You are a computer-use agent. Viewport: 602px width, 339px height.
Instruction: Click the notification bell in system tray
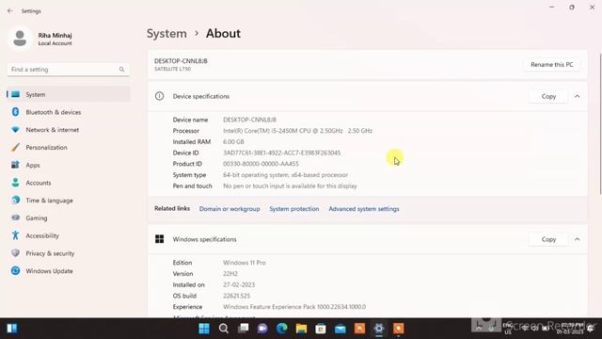point(591,329)
